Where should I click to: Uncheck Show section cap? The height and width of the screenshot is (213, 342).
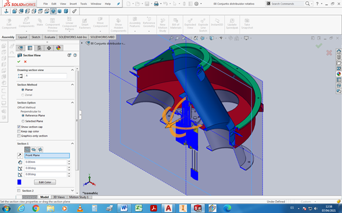(x=19, y=127)
